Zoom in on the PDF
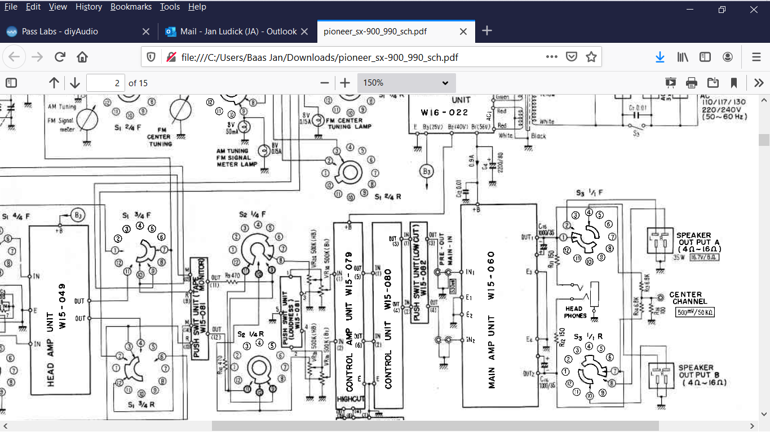This screenshot has width=770, height=432. (x=345, y=83)
